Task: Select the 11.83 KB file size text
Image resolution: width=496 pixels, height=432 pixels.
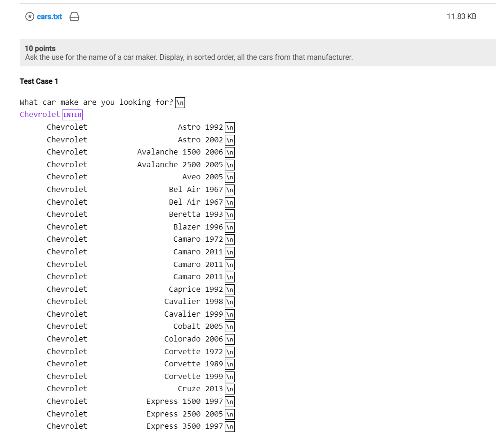Action: pos(461,16)
